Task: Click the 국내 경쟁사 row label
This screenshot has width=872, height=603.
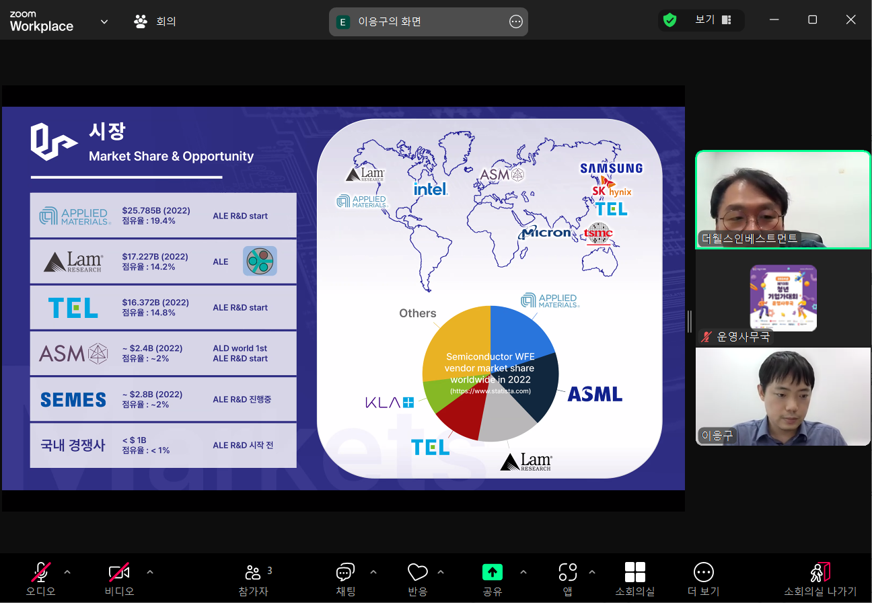Action: click(x=73, y=445)
